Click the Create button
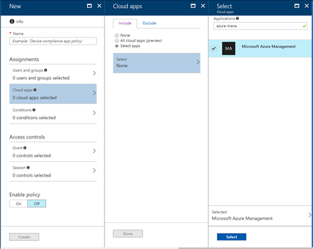Viewport: 313px width, 249px height. 24,237
